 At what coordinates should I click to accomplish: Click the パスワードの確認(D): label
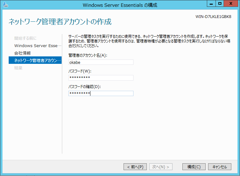[85, 87]
